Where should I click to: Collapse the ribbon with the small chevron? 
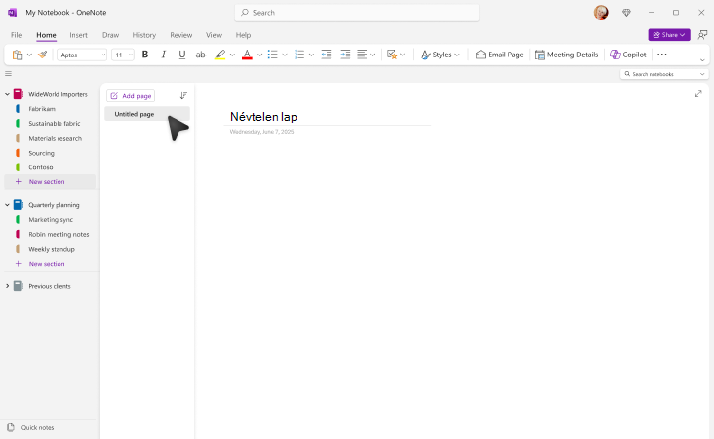702,60
